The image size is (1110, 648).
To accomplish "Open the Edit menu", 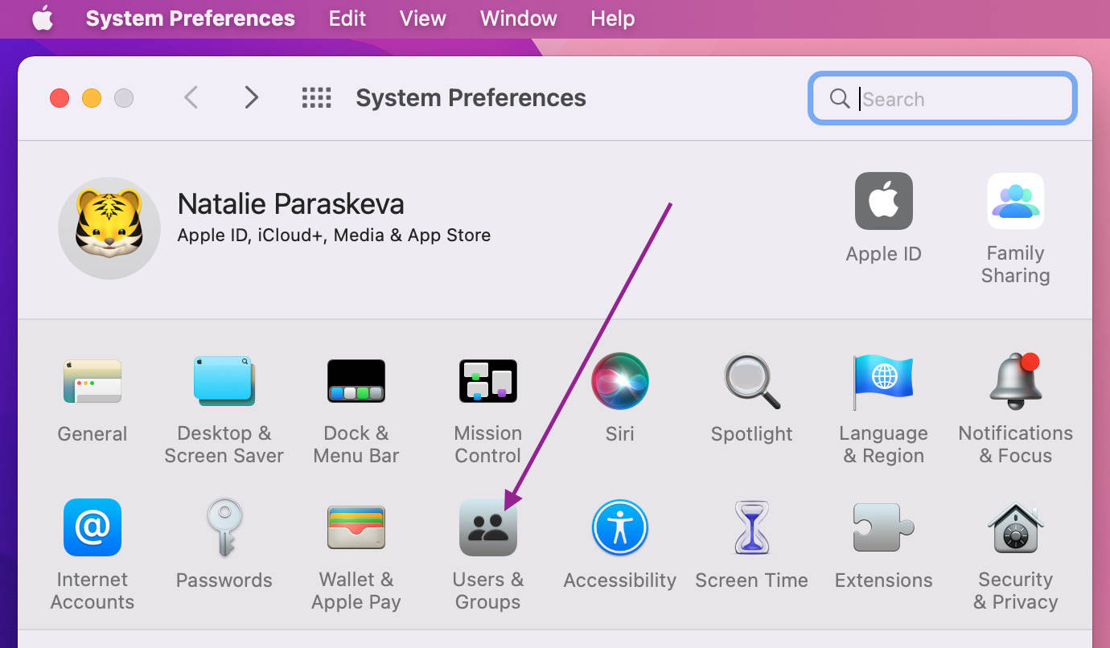I will click(x=347, y=18).
